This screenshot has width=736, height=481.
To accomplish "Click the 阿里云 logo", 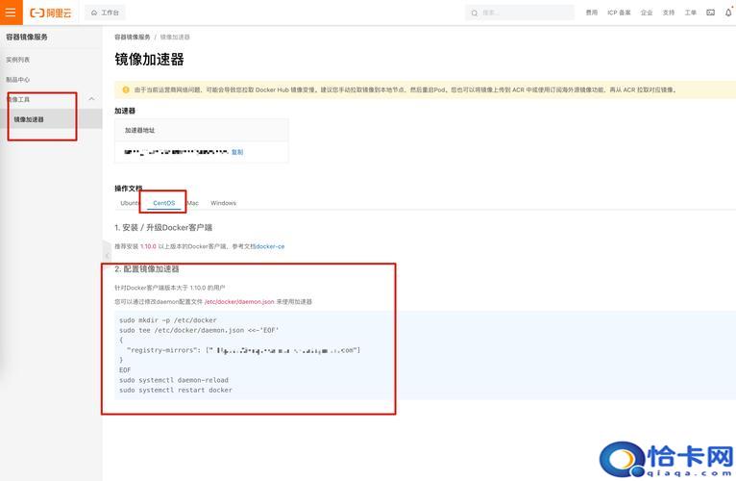I will (x=51, y=13).
